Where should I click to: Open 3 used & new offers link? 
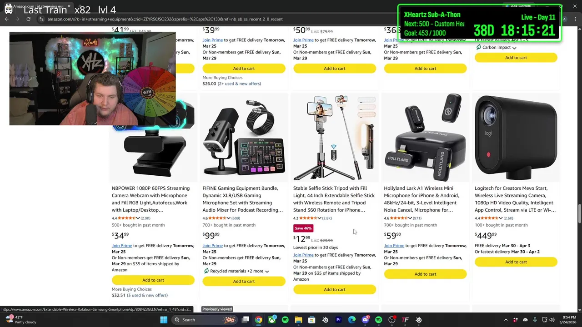point(147,295)
